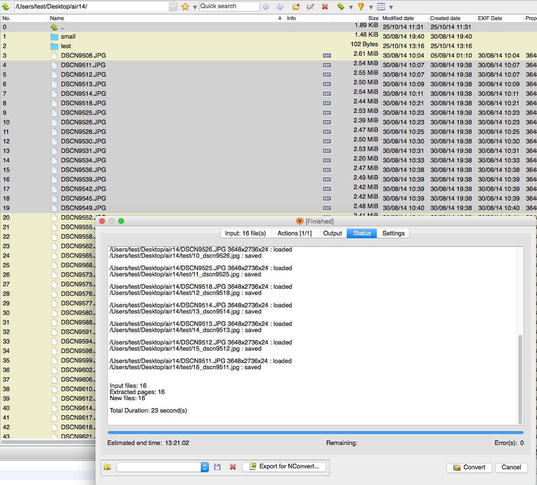The height and width of the screenshot is (485, 537).
Task: Open the script preset combo box
Action: click(x=163, y=467)
